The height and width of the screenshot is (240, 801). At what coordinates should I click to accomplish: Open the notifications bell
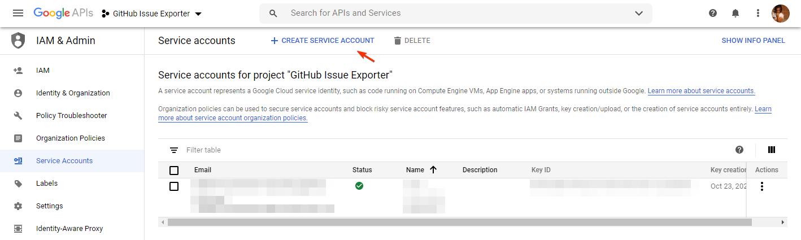coord(735,13)
